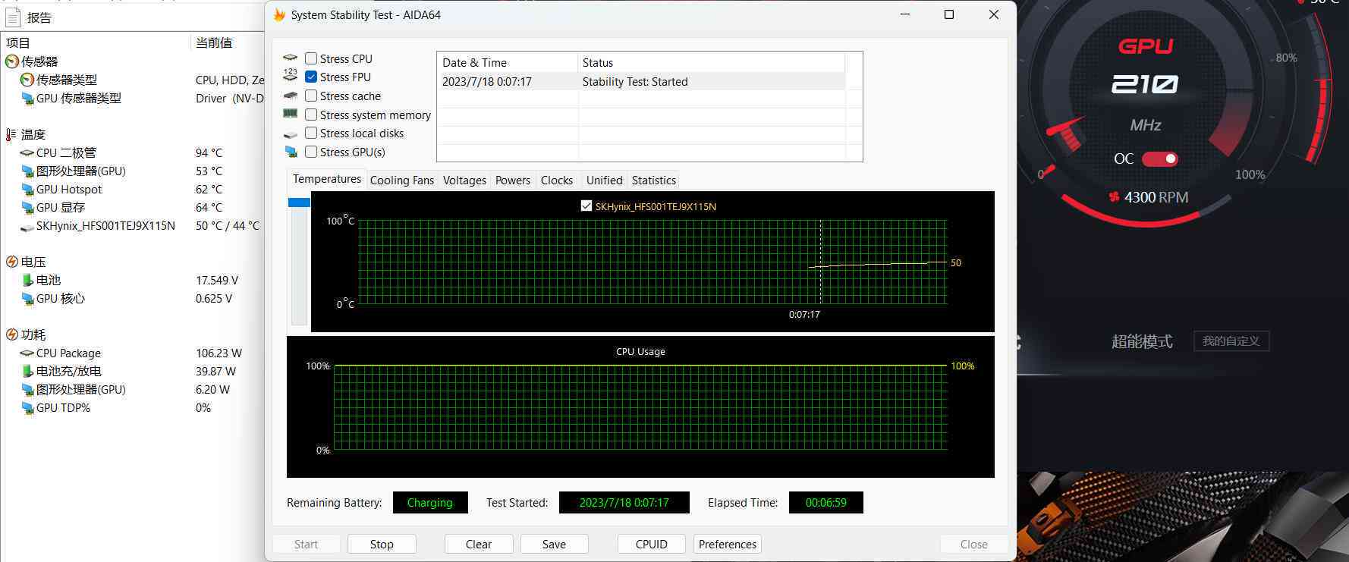This screenshot has width=1349, height=562.
Task: Click the Date & Time column header
Action: pyautogui.click(x=508, y=62)
